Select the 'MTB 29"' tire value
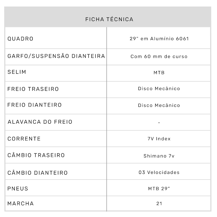 159,189
